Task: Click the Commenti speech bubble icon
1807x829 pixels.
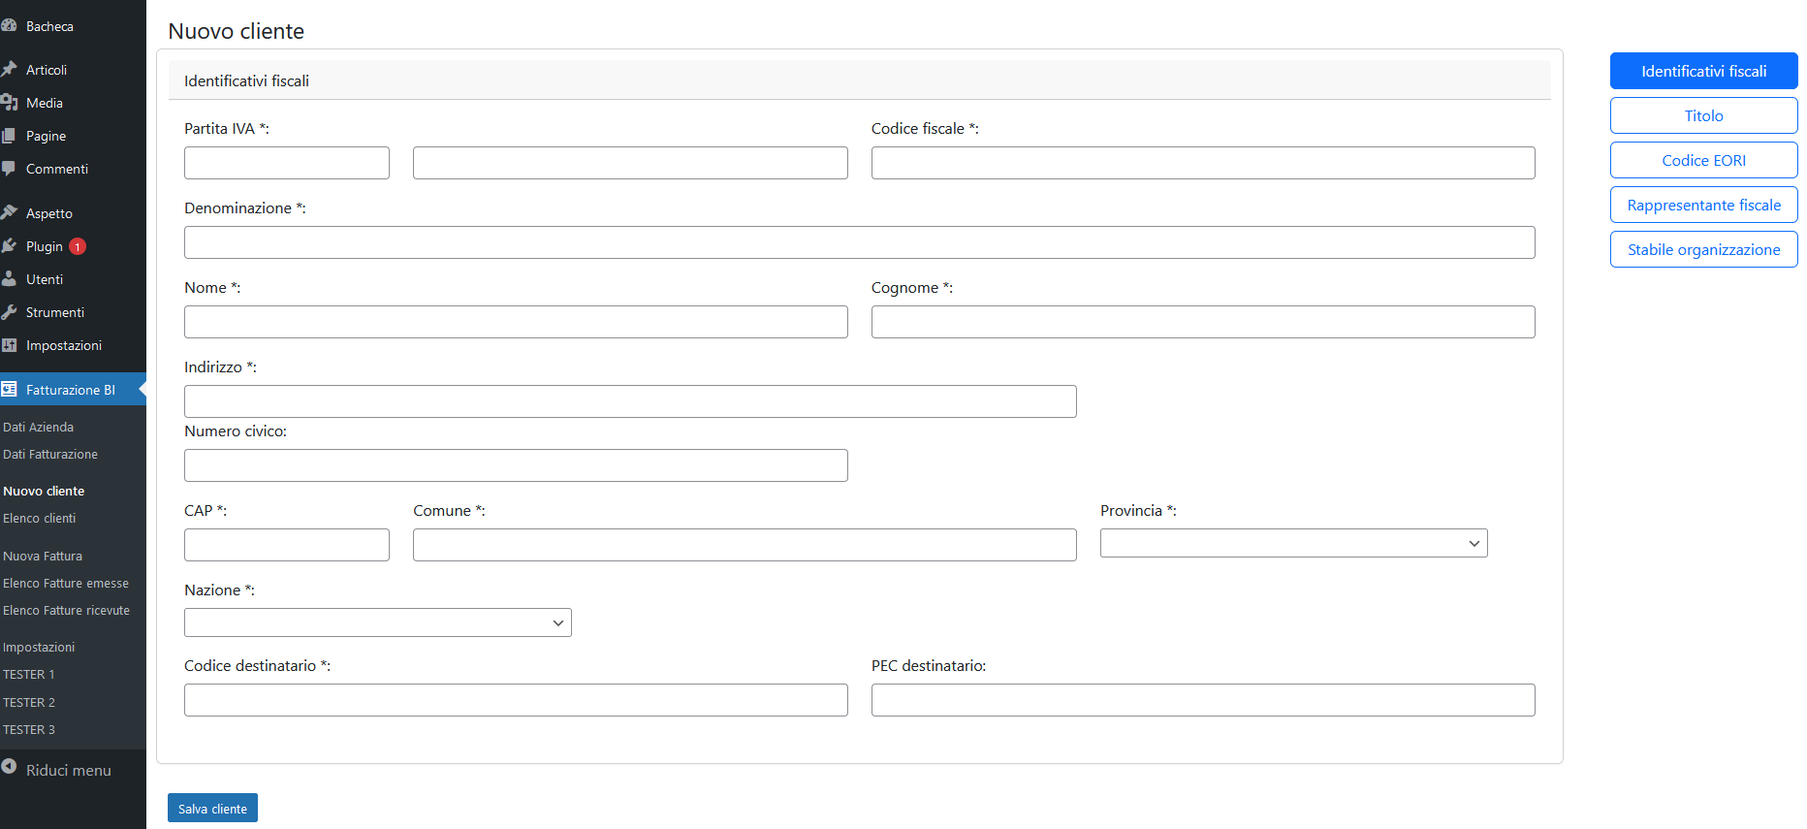Action: [9, 169]
